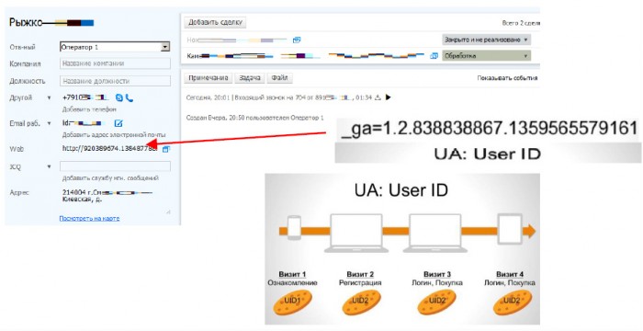Click the Skype icon beside phone number

(x=119, y=97)
